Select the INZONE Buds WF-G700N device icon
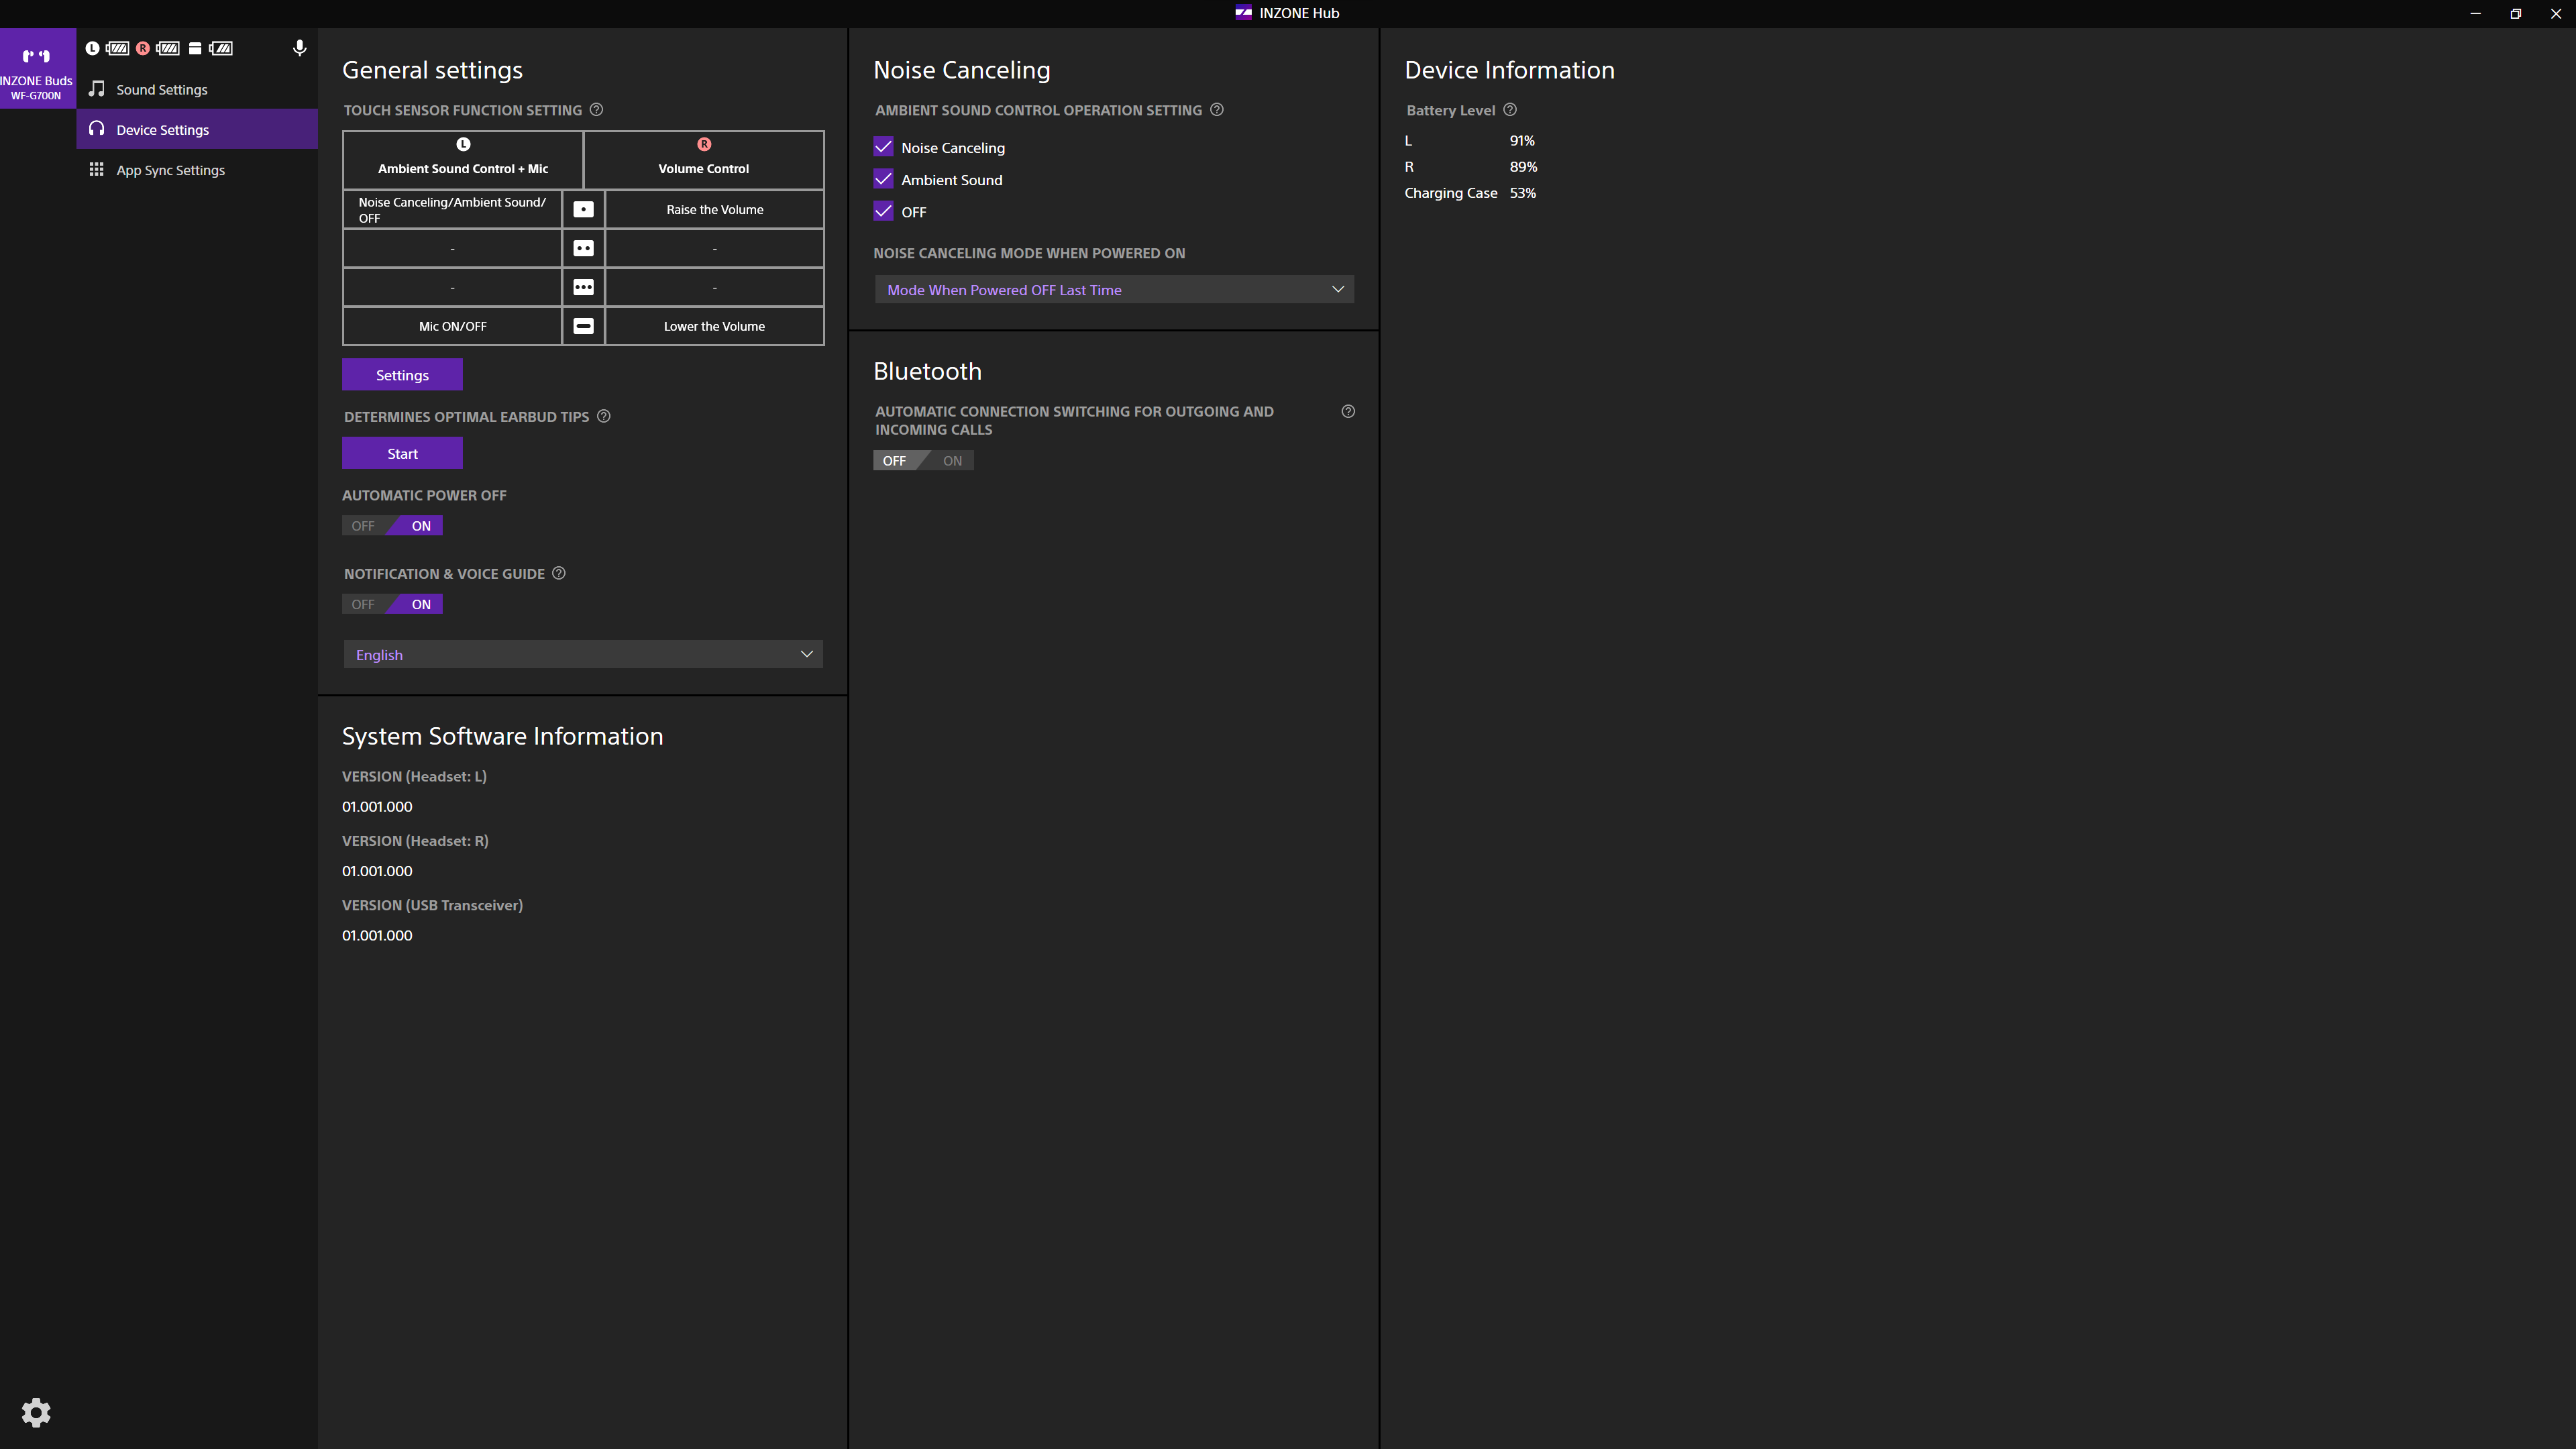 (37, 68)
